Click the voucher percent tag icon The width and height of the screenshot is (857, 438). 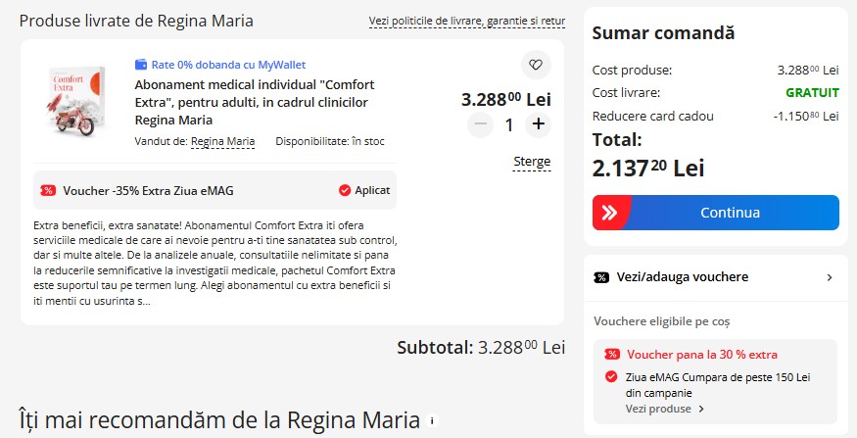[x=48, y=191]
